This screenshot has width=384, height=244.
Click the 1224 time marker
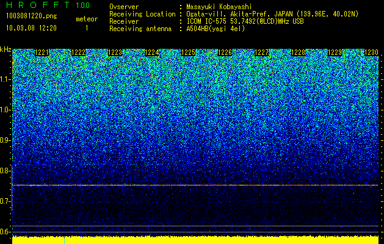pos(152,52)
